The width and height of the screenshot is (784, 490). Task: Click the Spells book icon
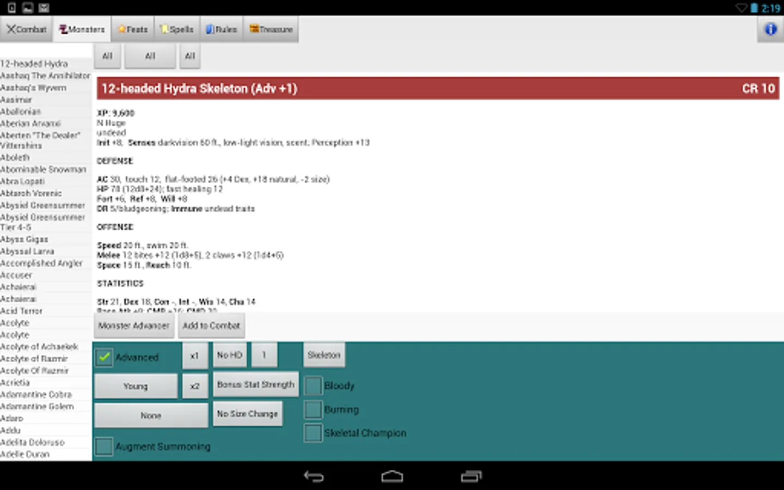(165, 29)
